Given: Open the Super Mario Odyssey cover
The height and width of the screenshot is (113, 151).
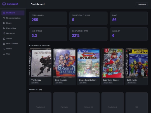Looking at the screenshot, I should coord(113,63).
